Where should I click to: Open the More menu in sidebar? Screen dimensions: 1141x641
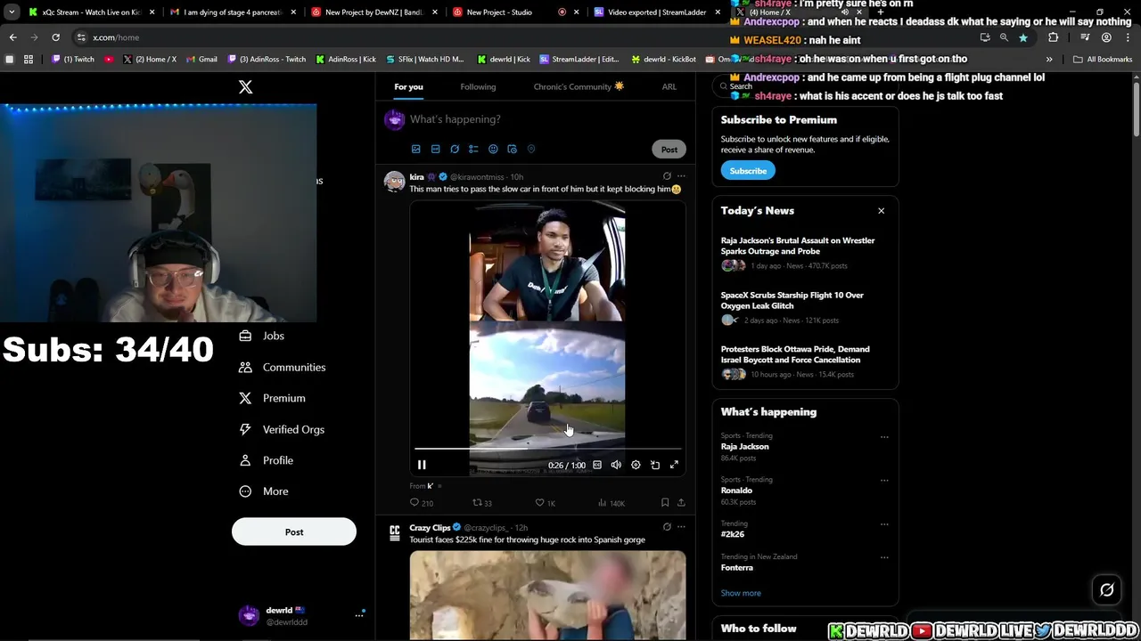263,491
